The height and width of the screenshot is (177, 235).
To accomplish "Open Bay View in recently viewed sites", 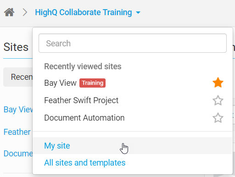I will pyautogui.click(x=60, y=83).
